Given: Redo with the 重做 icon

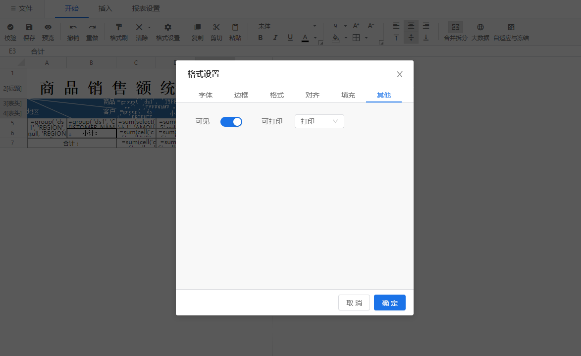Looking at the screenshot, I should (92, 27).
